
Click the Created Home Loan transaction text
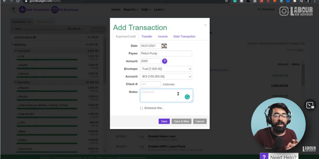tap(162, 137)
